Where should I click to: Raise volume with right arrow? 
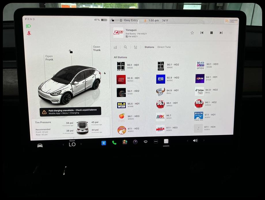tap(204, 140)
